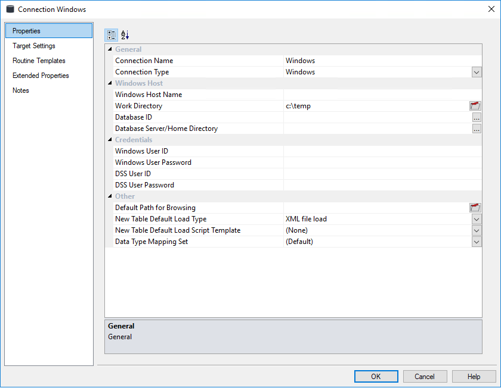Click the database icon in title bar
501x388 pixels.
10,9
